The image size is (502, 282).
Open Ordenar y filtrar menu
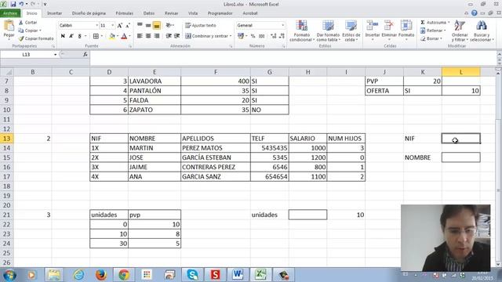[x=460, y=31]
